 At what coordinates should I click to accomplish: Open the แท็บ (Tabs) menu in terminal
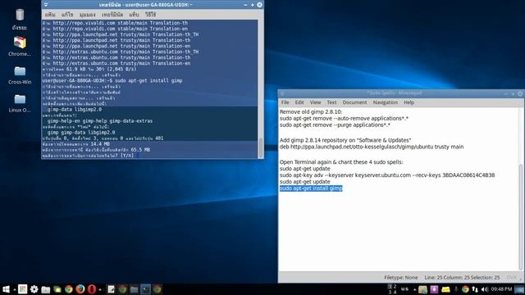click(x=134, y=15)
